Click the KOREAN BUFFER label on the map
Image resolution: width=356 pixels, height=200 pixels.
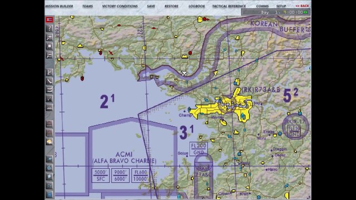(277, 27)
